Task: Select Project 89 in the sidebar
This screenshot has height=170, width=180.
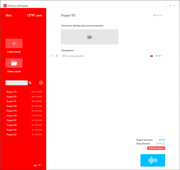Action: pos(12,106)
